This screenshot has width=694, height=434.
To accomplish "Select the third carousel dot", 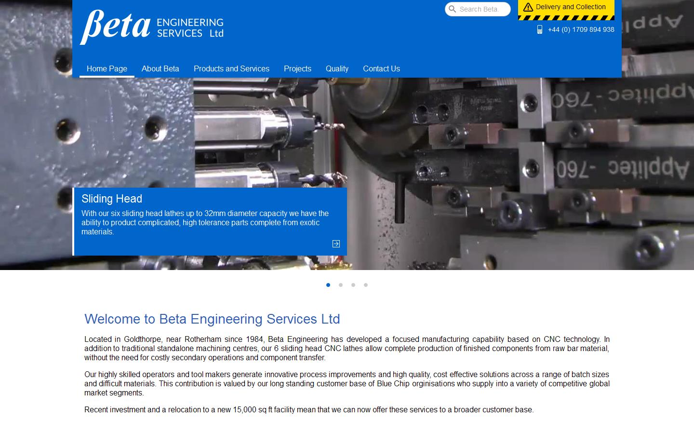I will 353,285.
